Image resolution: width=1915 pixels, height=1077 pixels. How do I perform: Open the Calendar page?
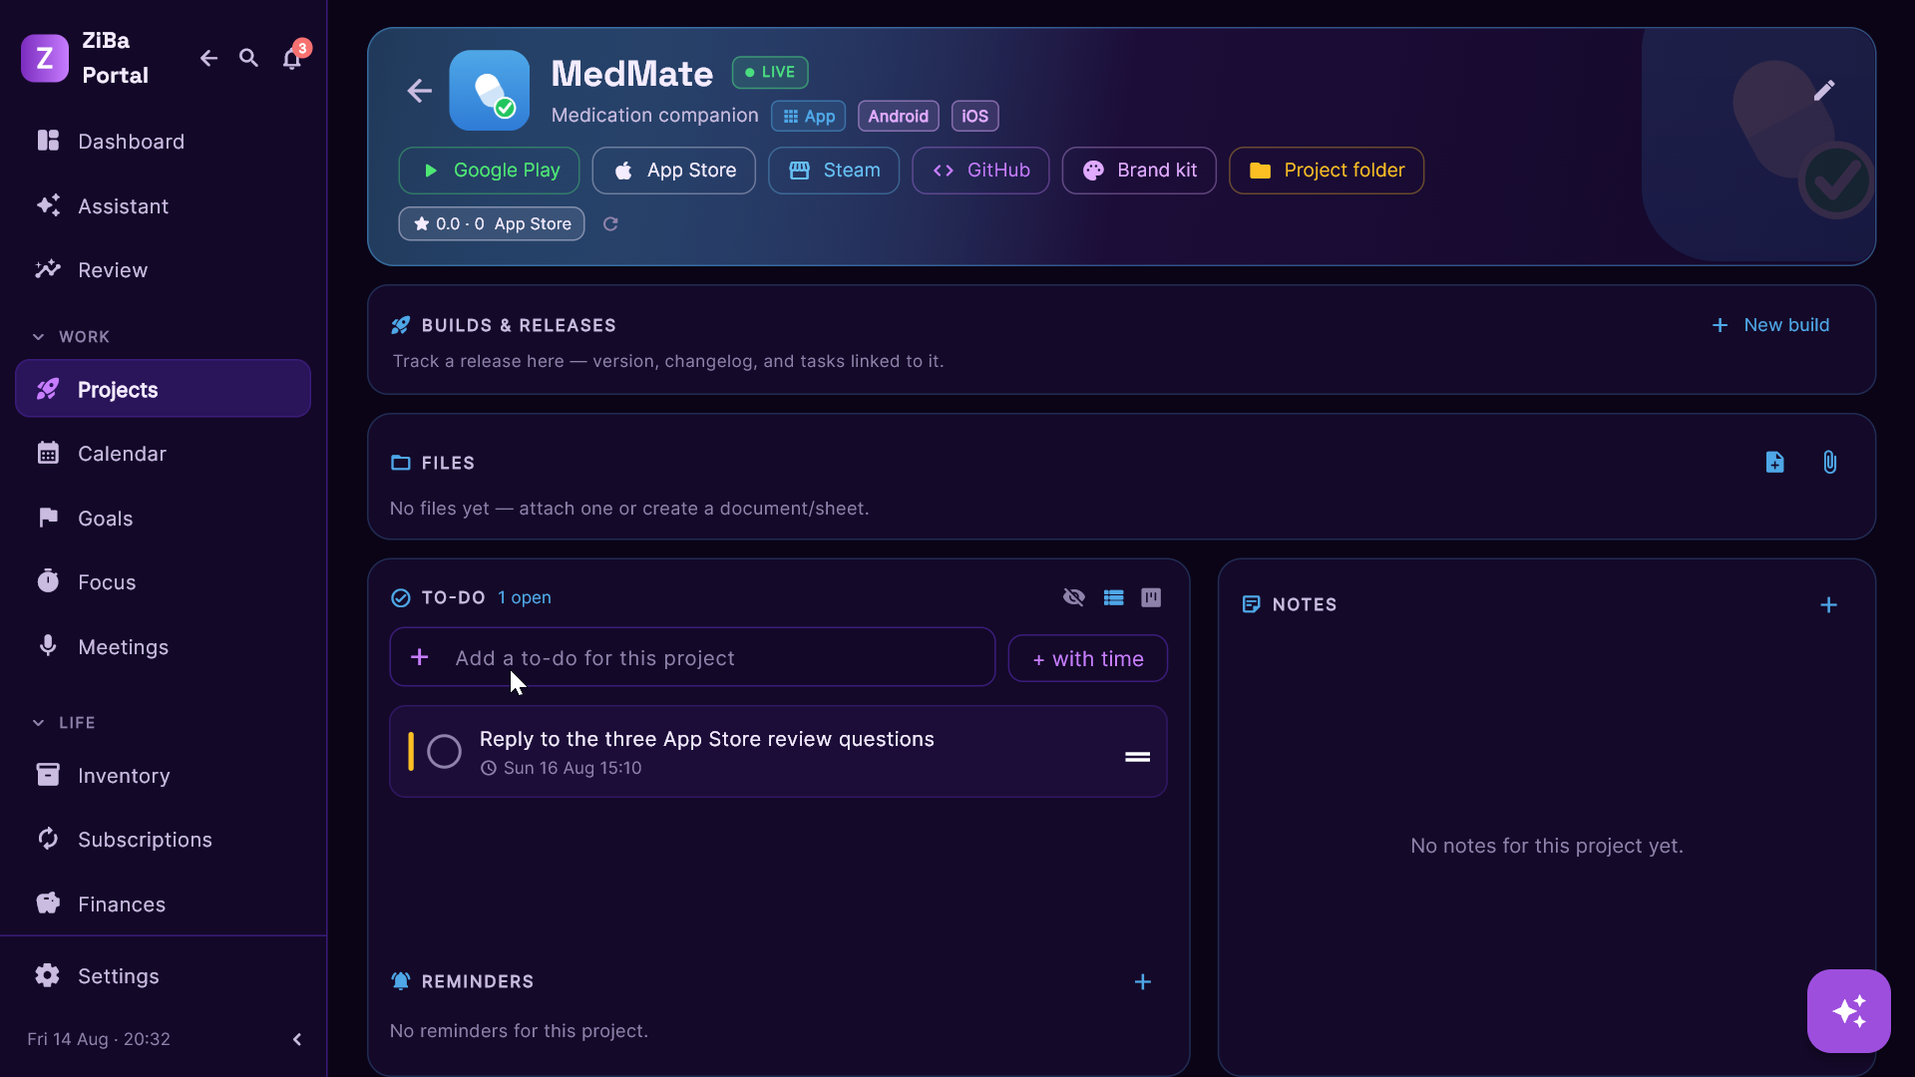click(163, 454)
